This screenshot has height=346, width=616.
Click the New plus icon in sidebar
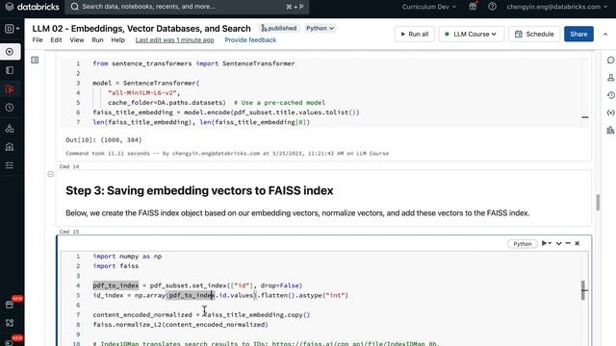tap(10, 51)
